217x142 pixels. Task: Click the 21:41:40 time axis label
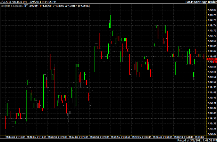point(189,137)
